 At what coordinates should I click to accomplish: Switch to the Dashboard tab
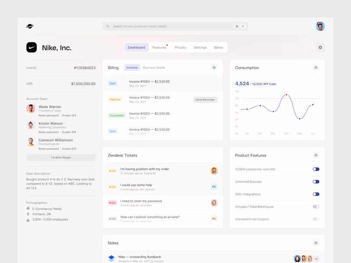[136, 47]
